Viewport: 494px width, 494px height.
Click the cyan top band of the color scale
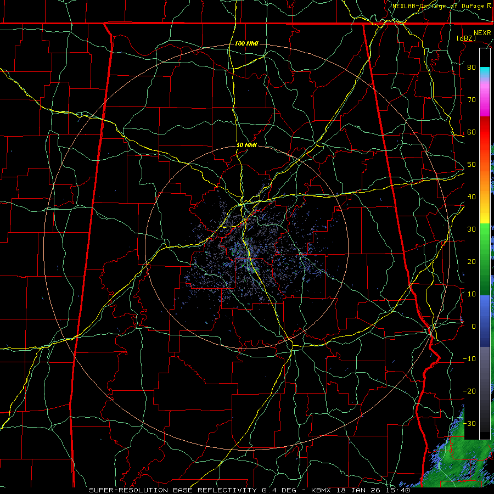click(x=485, y=72)
